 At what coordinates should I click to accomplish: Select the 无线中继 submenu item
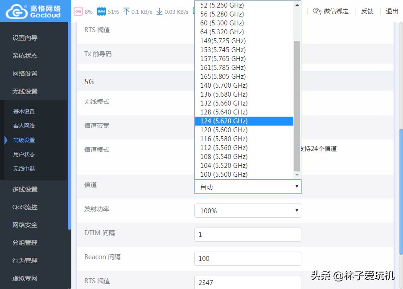tap(24, 169)
